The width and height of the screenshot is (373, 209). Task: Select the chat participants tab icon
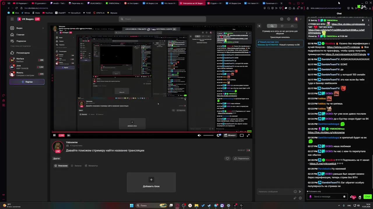(292, 26)
